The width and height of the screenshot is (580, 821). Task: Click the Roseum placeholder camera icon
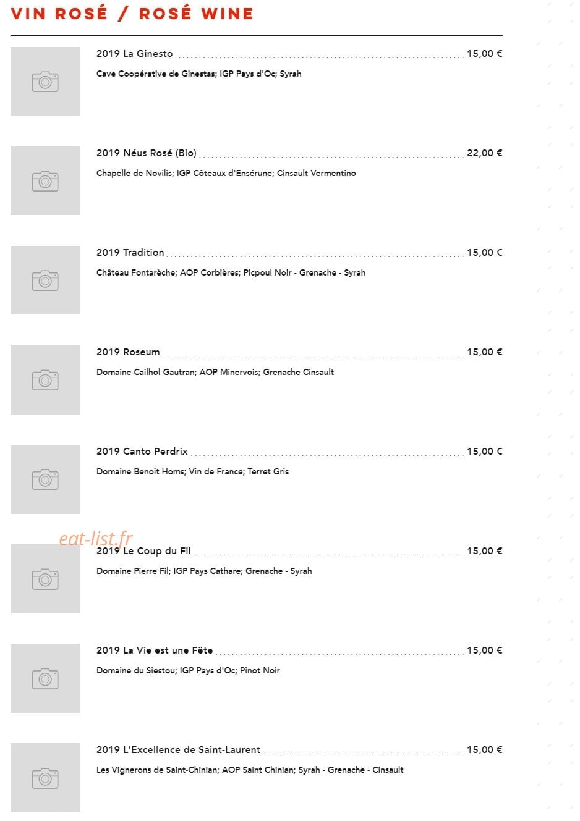click(45, 380)
